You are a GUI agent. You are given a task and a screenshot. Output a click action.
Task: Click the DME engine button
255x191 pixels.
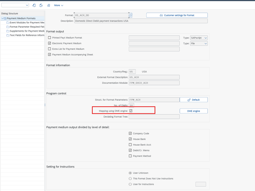pos(193,111)
